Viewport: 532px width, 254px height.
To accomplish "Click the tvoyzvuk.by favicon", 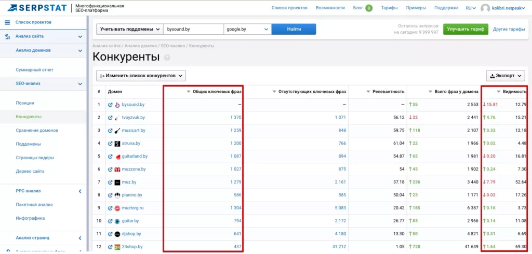I will point(117,118).
